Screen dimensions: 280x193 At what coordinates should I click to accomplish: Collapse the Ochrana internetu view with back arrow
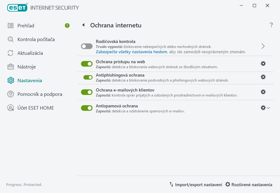point(83,25)
